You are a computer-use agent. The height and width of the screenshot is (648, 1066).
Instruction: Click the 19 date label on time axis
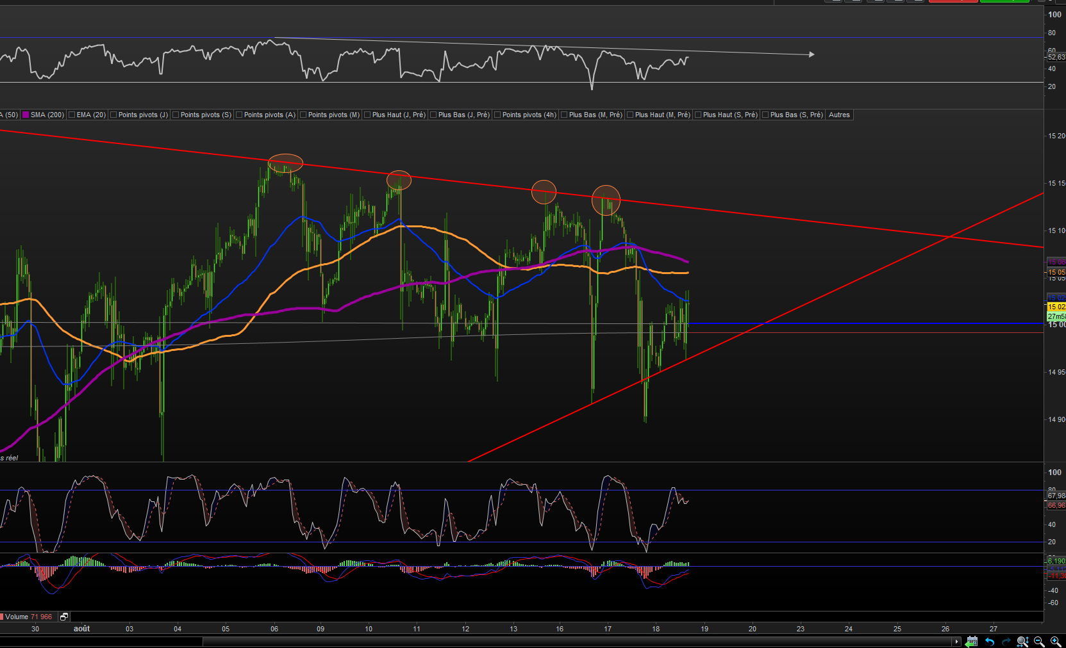(704, 629)
